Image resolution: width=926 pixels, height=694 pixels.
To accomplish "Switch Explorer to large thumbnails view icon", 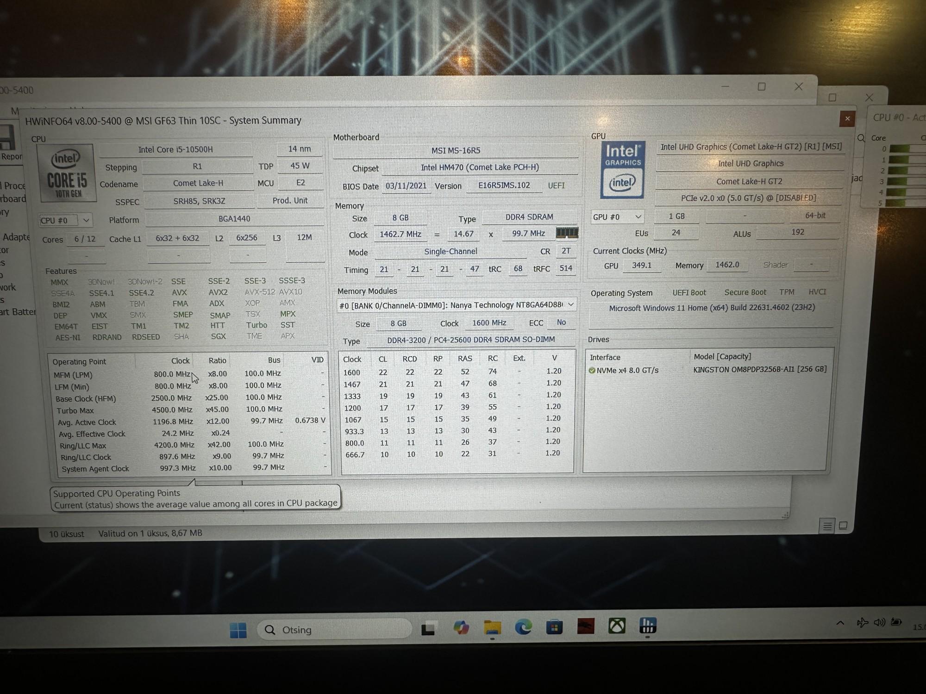I will click(x=843, y=526).
